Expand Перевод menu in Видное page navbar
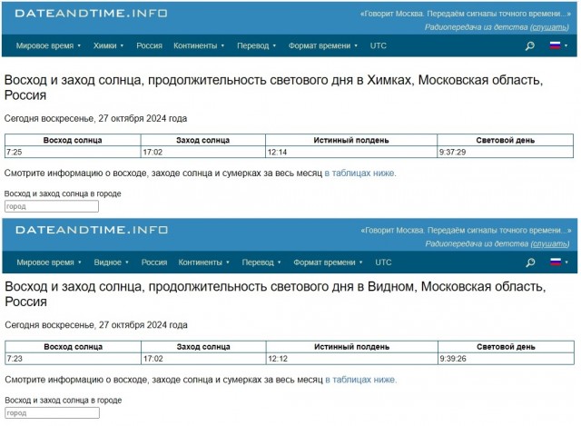 coord(261,263)
